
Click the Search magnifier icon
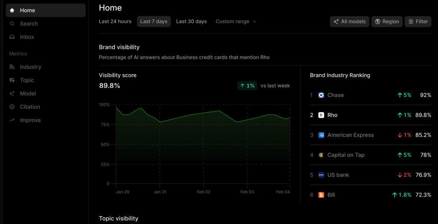[x=12, y=24]
